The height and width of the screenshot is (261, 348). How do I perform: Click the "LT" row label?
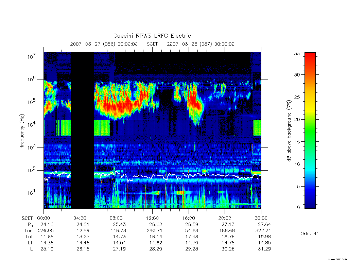30,243
